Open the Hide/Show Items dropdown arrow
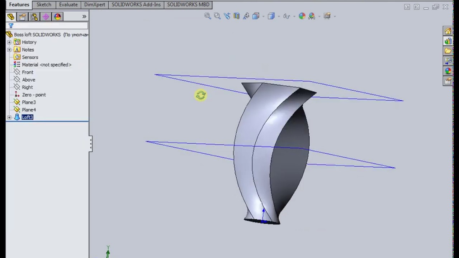 tap(294, 16)
